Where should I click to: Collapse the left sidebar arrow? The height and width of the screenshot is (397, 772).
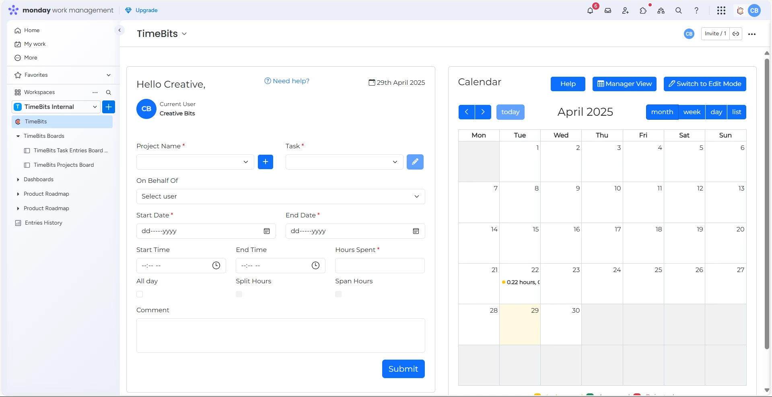(119, 30)
